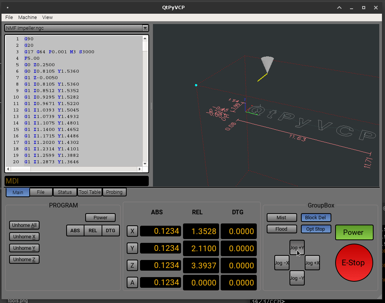Click the G-code editor scroll up arrow
Image resolution: width=385 pixels, height=303 pixels.
(145, 38)
